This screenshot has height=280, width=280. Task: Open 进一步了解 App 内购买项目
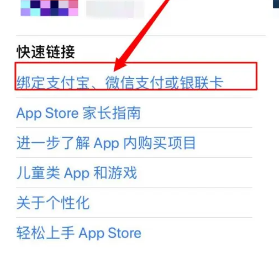tap(106, 143)
